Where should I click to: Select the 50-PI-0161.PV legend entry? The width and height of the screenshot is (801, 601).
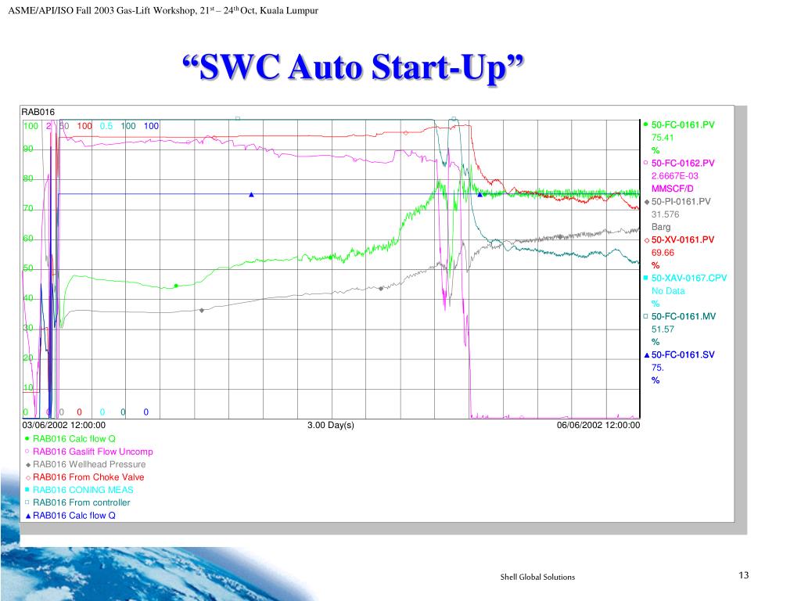click(x=677, y=201)
